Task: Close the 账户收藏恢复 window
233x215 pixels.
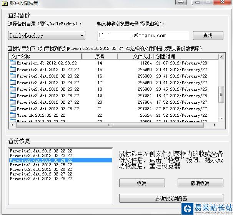Action: pyautogui.click(x=222, y=2)
